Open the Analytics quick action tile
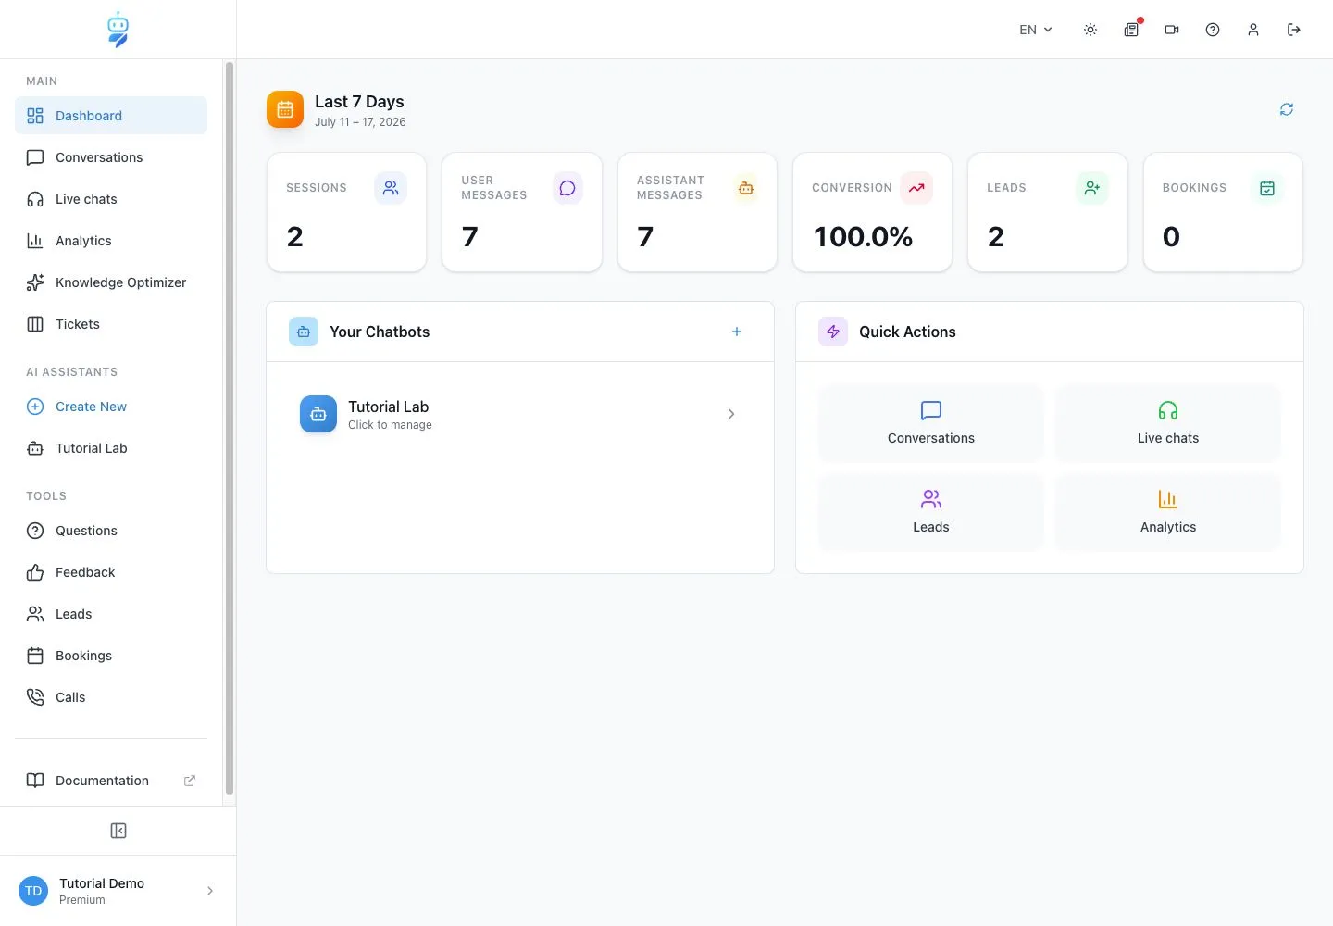This screenshot has height=926, width=1333. tap(1168, 512)
